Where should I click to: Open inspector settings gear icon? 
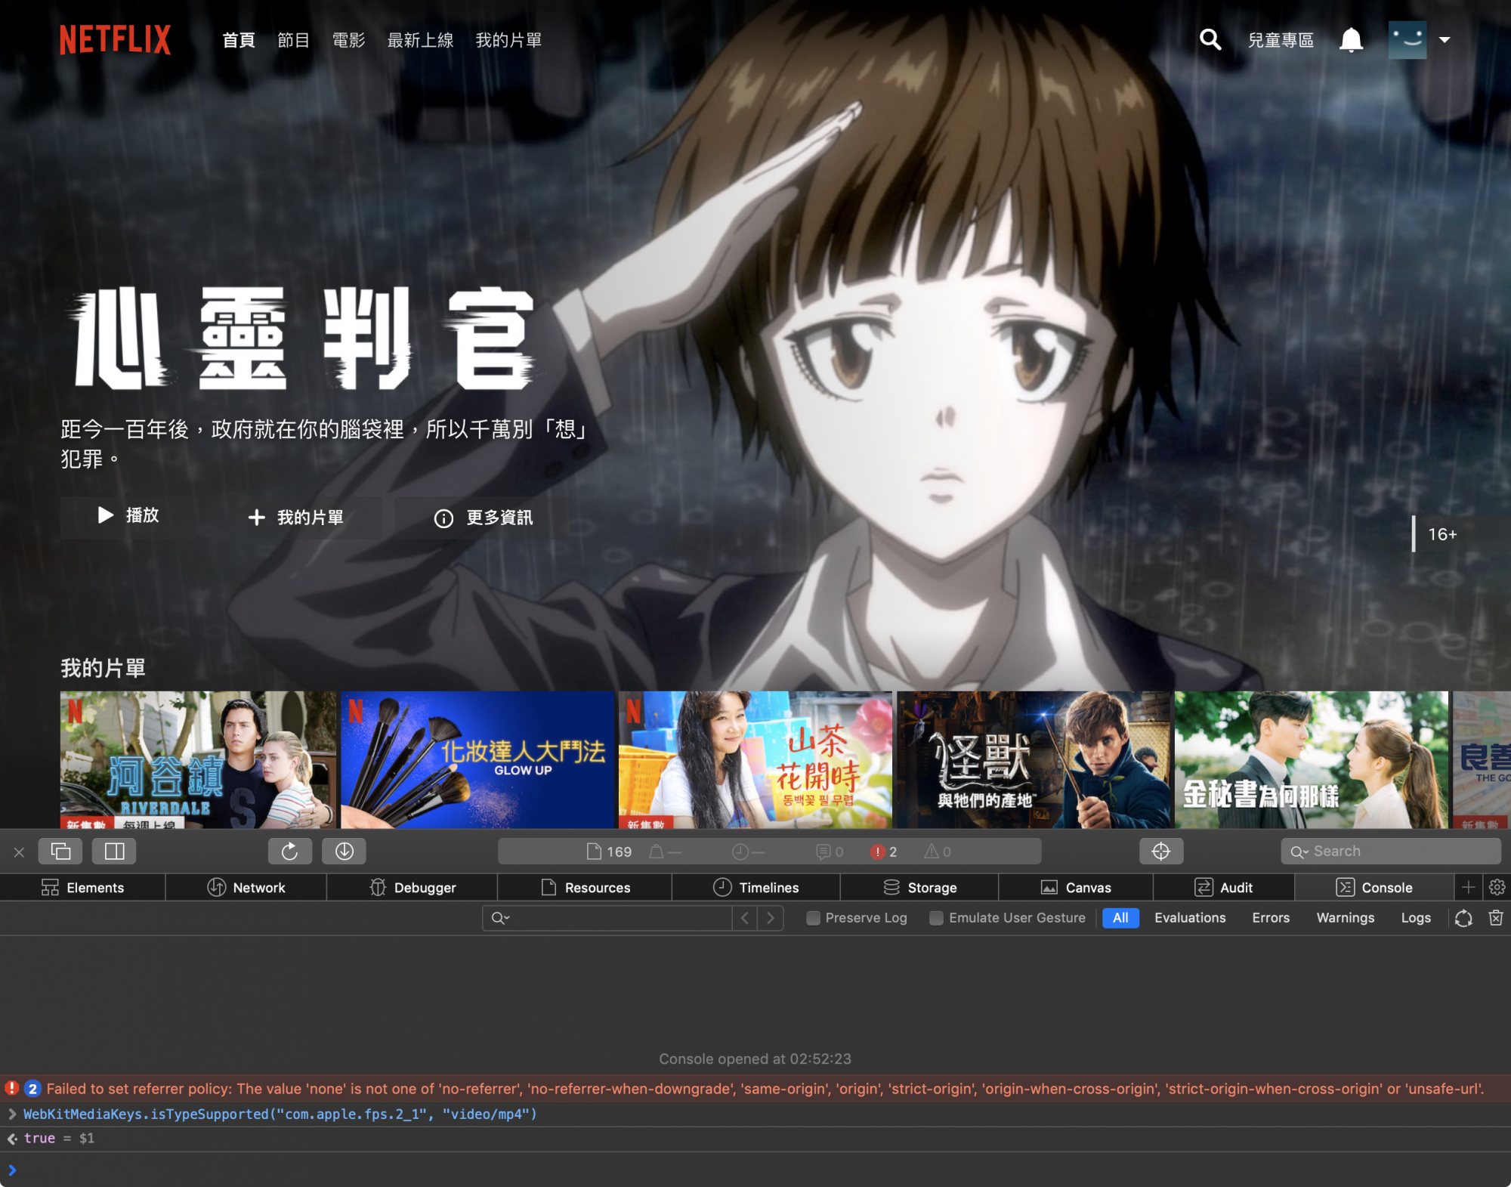[x=1497, y=888]
